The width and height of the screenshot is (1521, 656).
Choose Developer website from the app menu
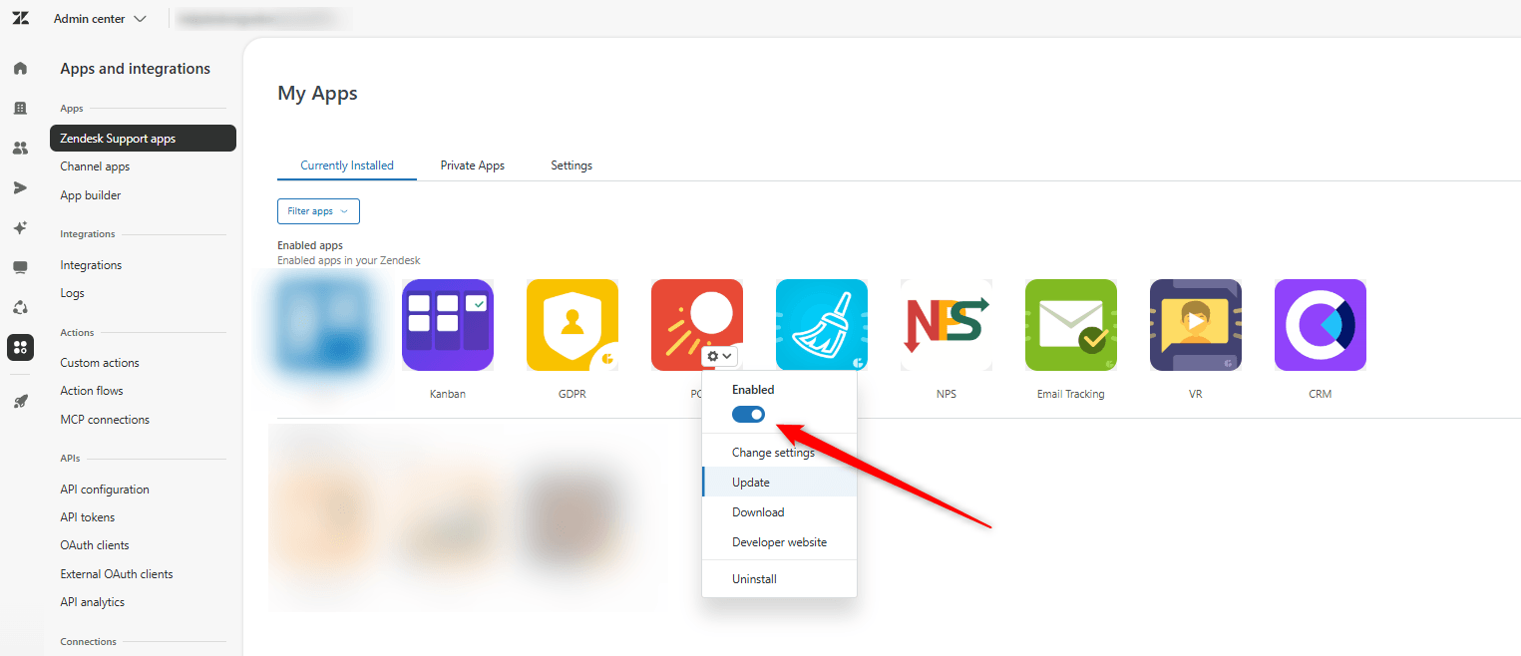779,542
